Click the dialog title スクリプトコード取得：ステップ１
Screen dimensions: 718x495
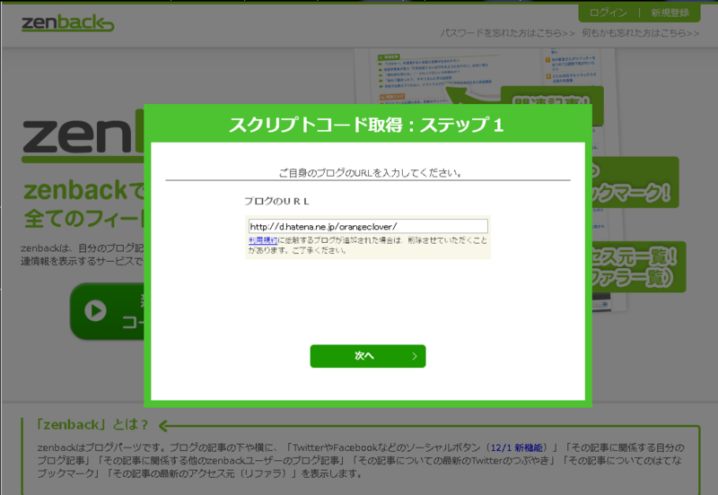point(366,125)
